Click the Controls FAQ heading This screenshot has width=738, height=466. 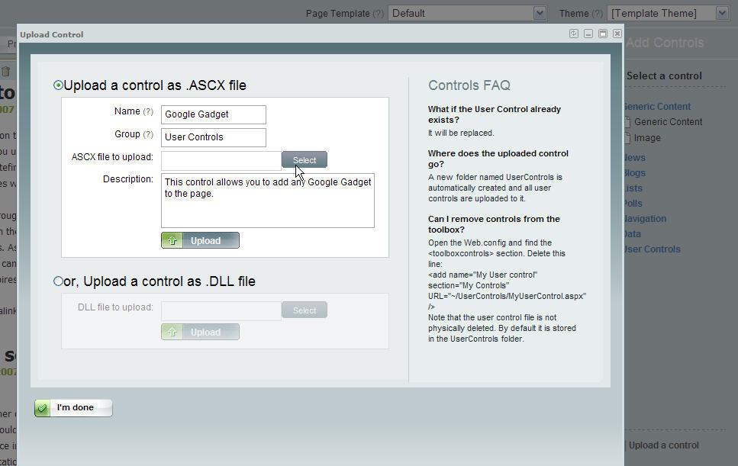click(469, 85)
